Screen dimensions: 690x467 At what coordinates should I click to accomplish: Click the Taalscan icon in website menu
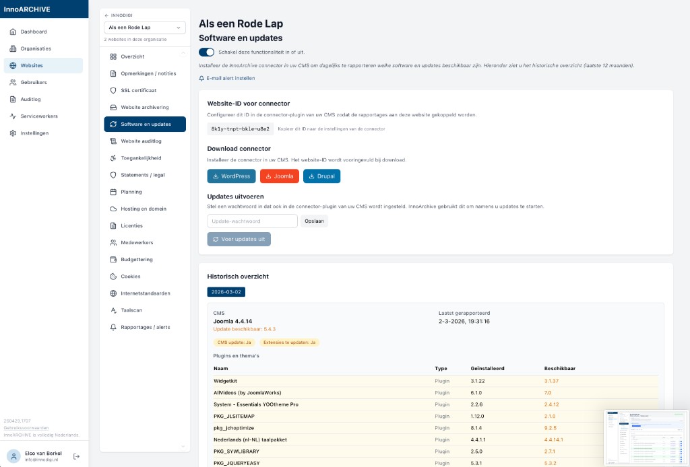point(114,310)
